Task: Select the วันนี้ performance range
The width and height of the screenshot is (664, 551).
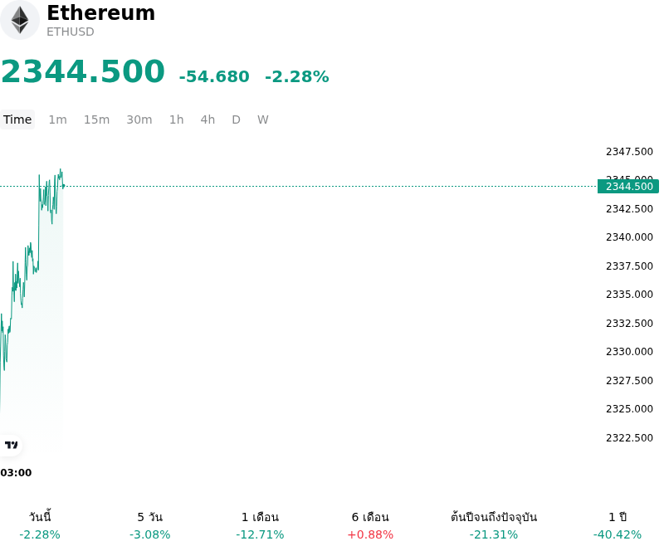Action: click(x=40, y=525)
